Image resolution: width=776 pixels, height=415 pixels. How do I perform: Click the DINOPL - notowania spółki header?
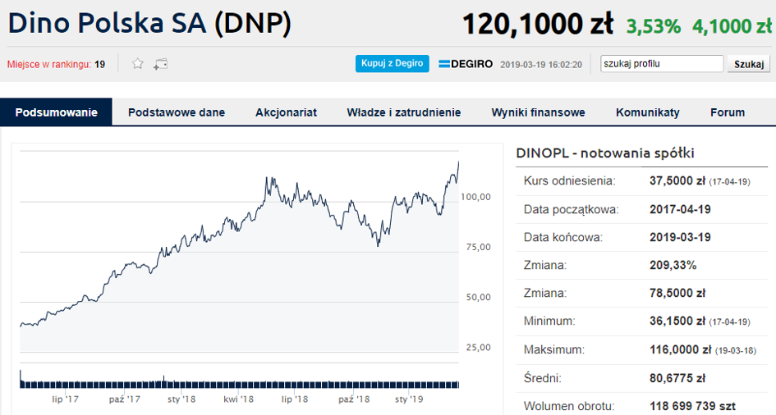pos(605,153)
